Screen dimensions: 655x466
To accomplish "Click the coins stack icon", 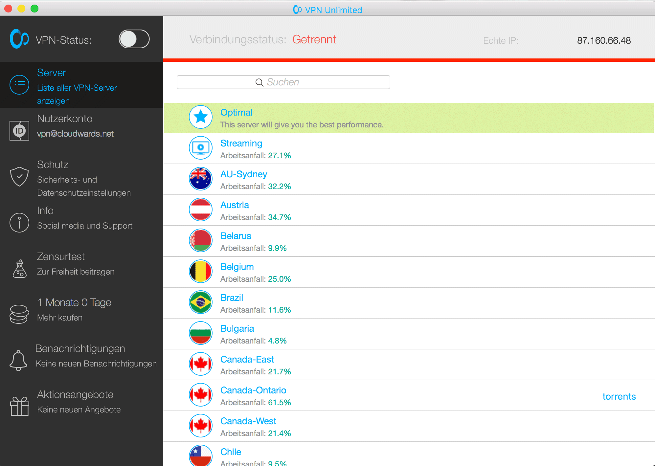I will [x=19, y=314].
